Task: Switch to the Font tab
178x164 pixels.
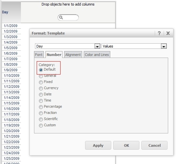Action: (x=39, y=55)
